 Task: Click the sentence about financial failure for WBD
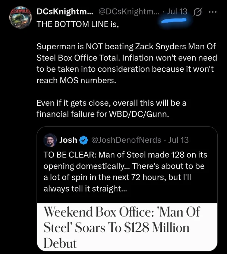coord(111,108)
